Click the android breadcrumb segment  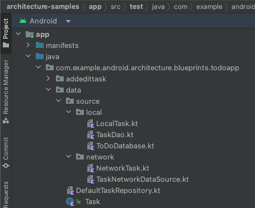pyautogui.click(x=243, y=7)
